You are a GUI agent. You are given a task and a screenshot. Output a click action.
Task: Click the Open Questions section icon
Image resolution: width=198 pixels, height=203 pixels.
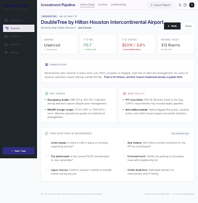[46, 133]
